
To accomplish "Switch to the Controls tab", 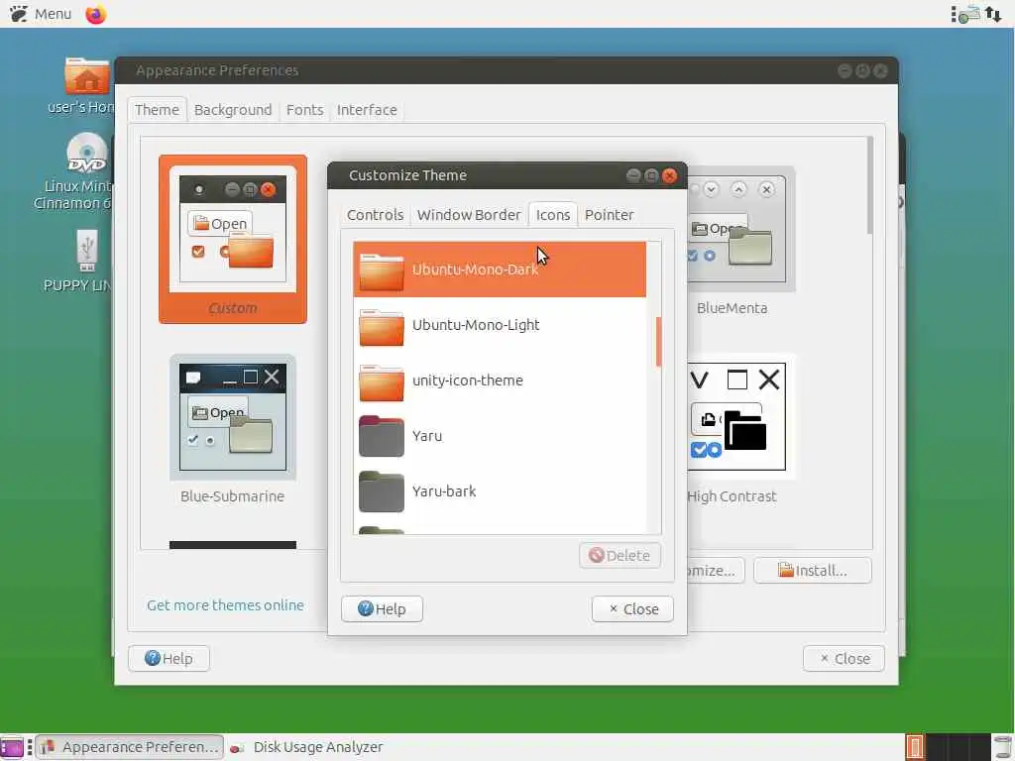I will [x=375, y=215].
